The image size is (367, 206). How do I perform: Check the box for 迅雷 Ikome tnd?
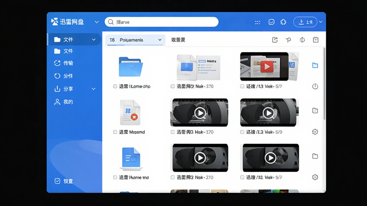(x=115, y=177)
